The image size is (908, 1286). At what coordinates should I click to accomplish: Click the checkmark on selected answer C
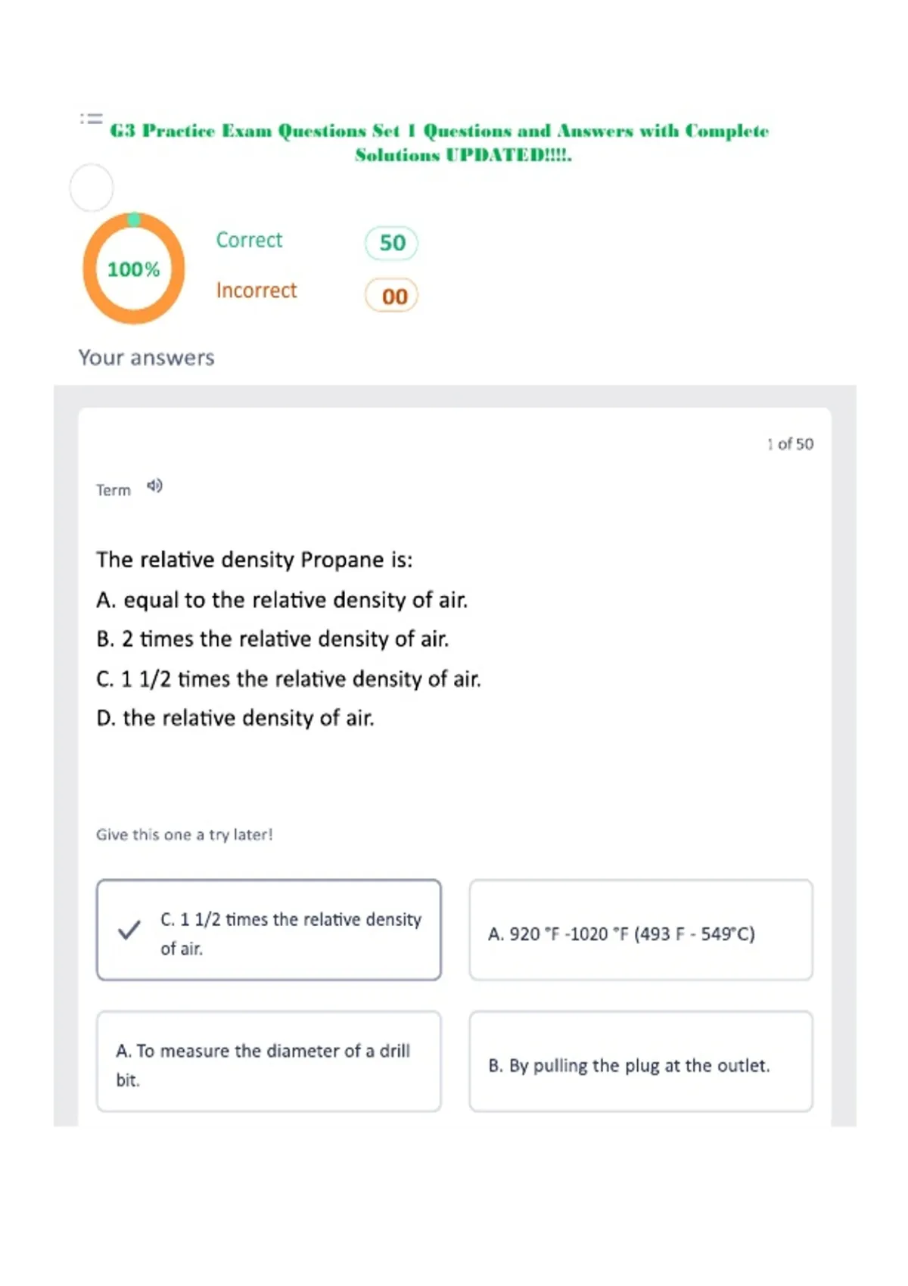click(129, 930)
